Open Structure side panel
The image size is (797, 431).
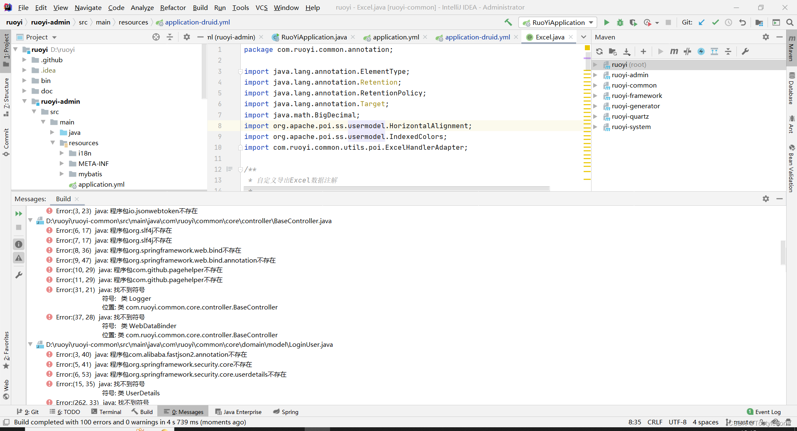pyautogui.click(x=6, y=97)
